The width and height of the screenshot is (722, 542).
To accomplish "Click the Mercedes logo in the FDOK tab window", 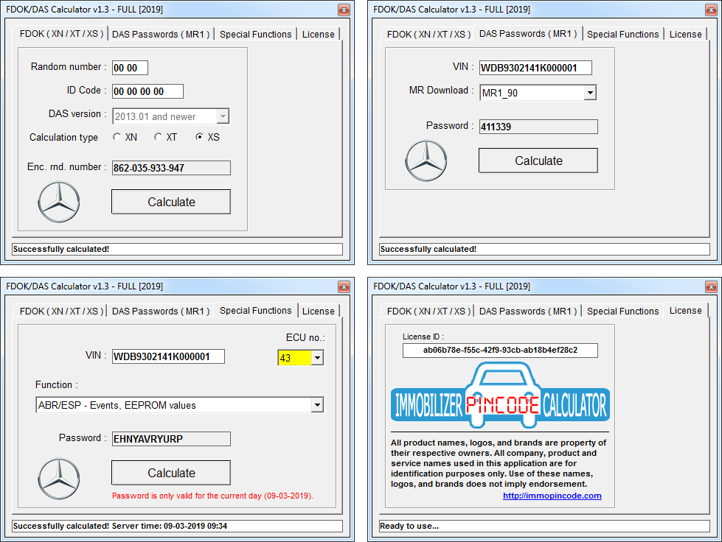I will (58, 202).
